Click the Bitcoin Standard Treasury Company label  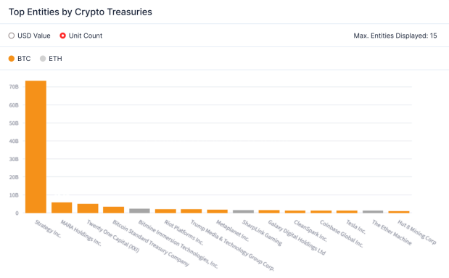151,243
